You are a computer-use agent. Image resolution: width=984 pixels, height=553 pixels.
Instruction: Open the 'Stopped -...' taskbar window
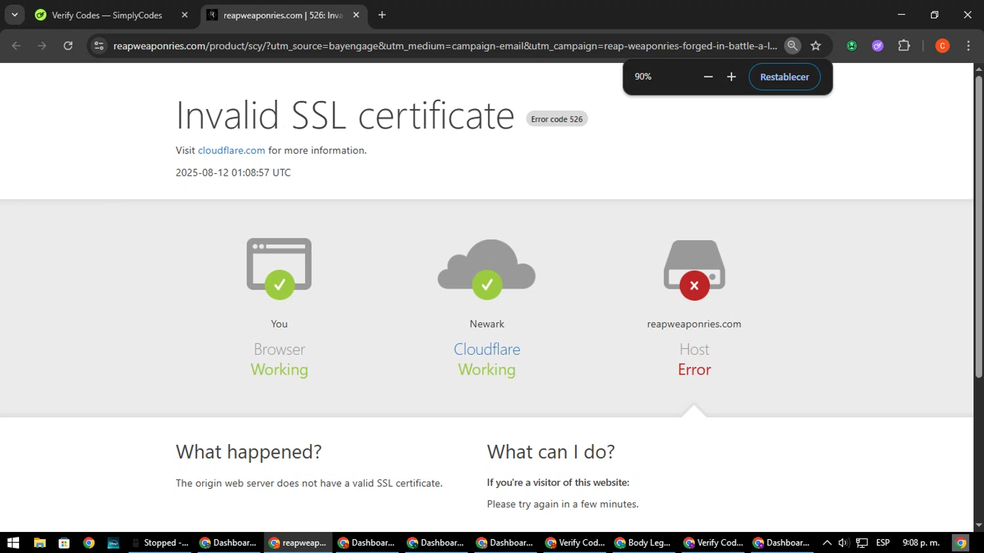pos(160,543)
